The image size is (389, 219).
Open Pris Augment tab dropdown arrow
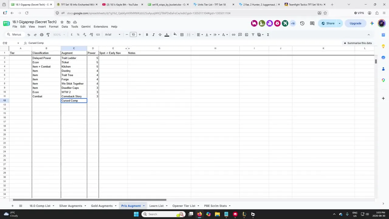click(144, 206)
